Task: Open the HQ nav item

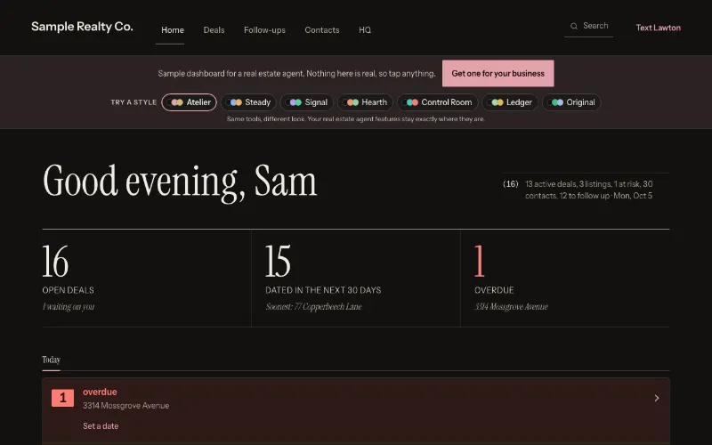Action: click(365, 30)
